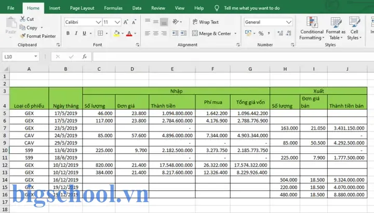Screen dimensions: 374x213
Task: Switch to the Page Layout tab
Action: click(x=82, y=8)
